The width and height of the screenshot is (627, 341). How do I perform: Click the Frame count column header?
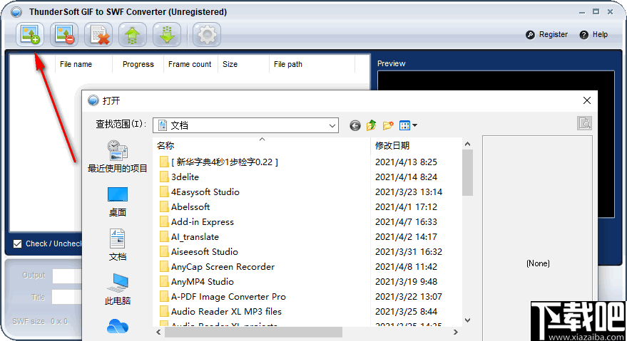(x=190, y=64)
